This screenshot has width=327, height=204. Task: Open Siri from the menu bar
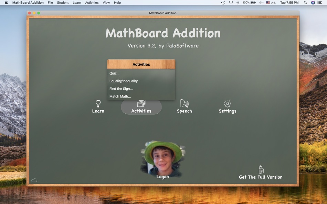313,3
